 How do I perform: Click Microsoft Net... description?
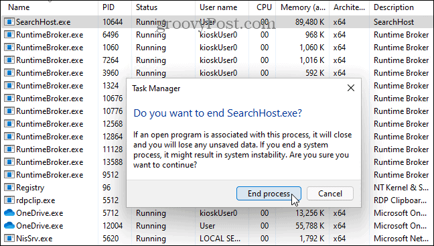click(401, 239)
